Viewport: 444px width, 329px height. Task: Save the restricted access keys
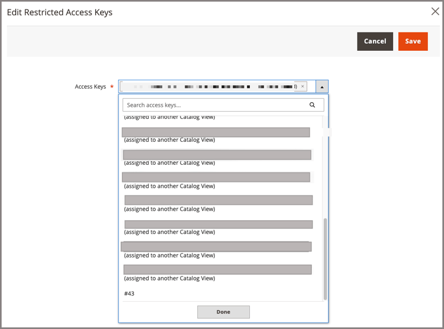pyautogui.click(x=413, y=41)
